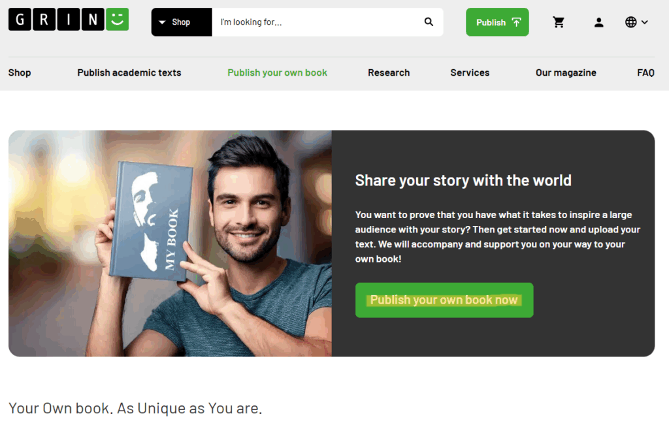Click "Publish your own book now" button
This screenshot has height=427, width=669.
coord(444,300)
